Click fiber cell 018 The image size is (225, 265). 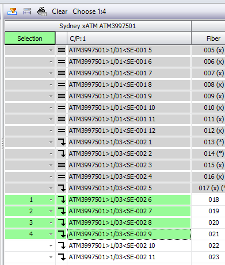(209, 199)
